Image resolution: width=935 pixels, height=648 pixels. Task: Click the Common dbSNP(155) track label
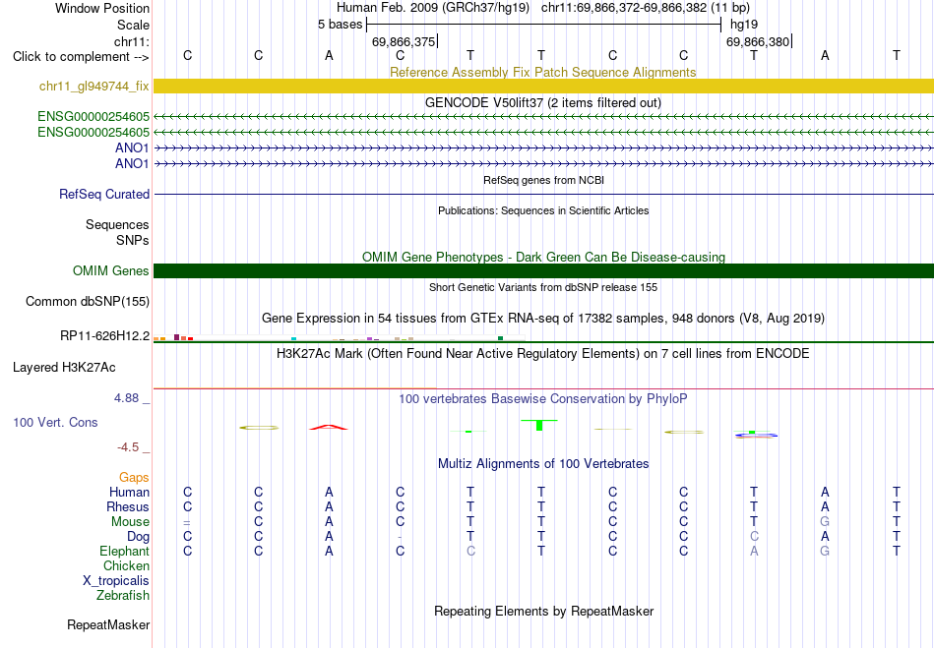click(x=88, y=301)
